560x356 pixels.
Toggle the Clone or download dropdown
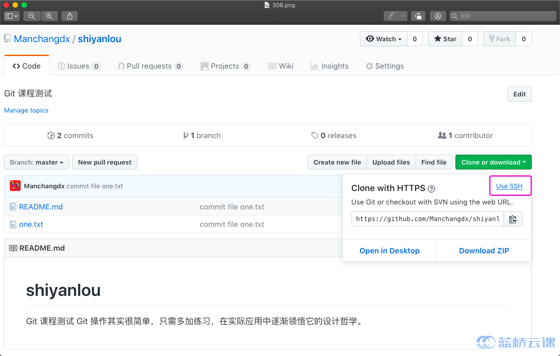494,162
